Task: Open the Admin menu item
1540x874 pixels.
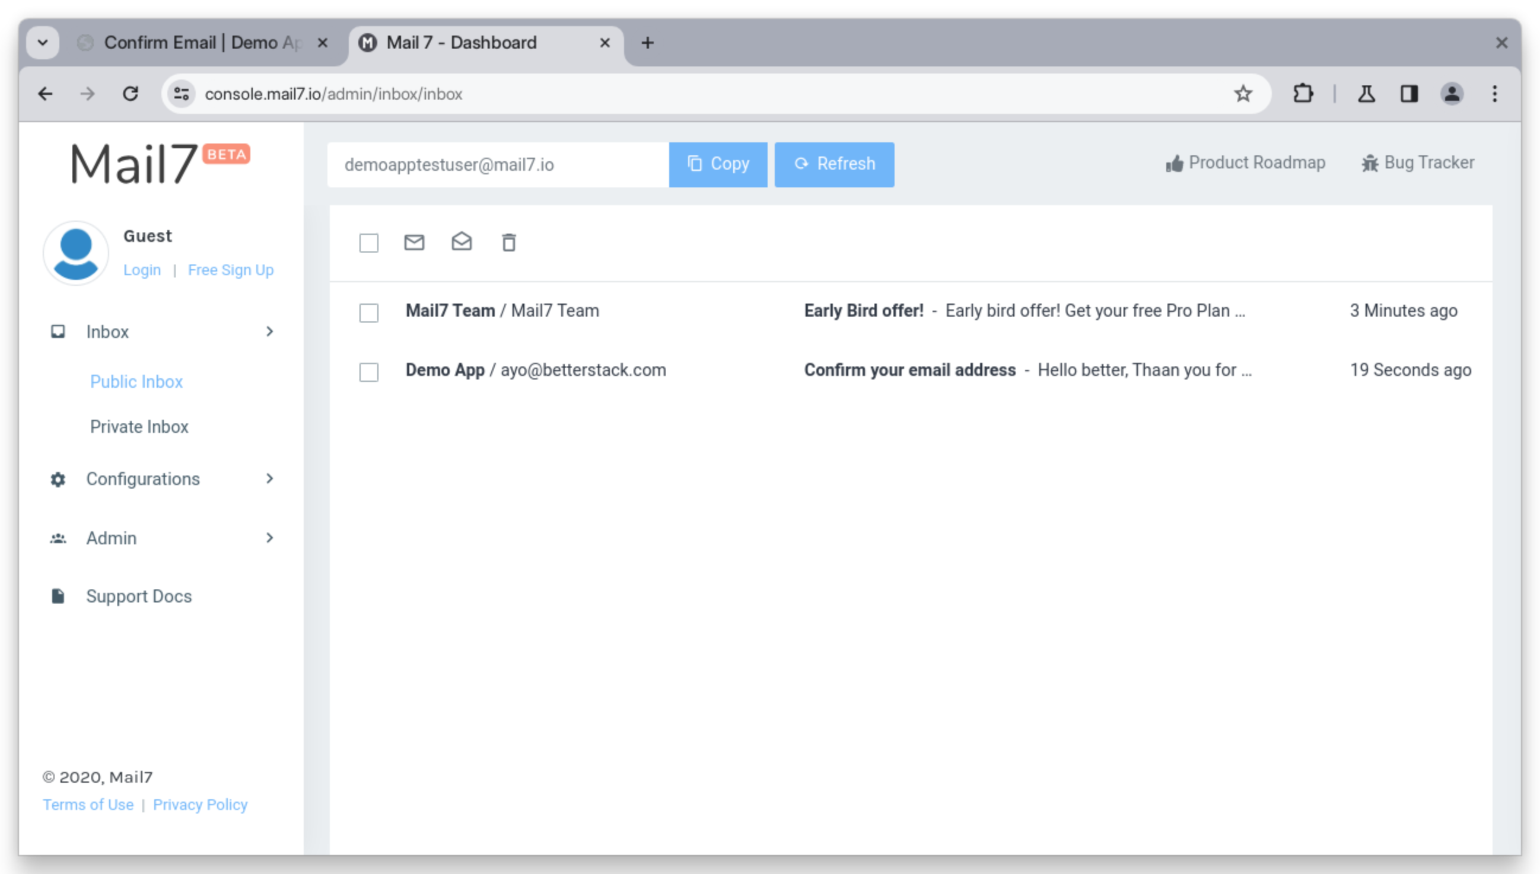Action: tap(161, 538)
